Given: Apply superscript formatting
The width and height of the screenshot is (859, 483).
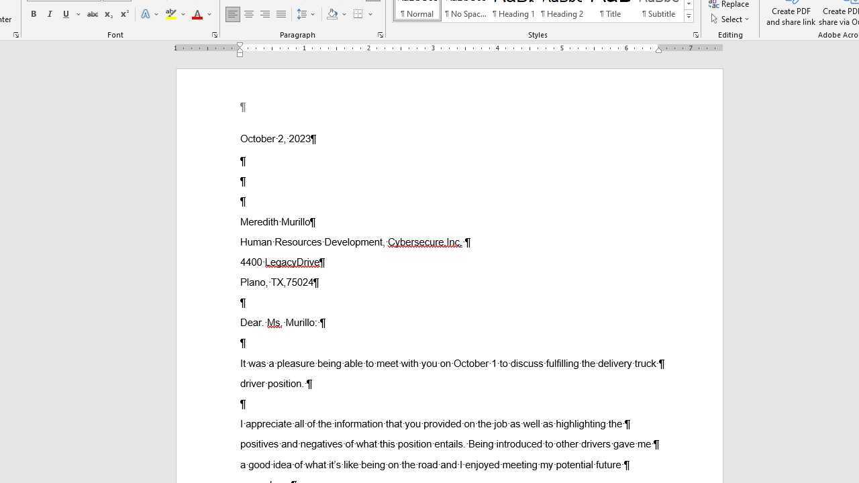Looking at the screenshot, I should [123, 14].
